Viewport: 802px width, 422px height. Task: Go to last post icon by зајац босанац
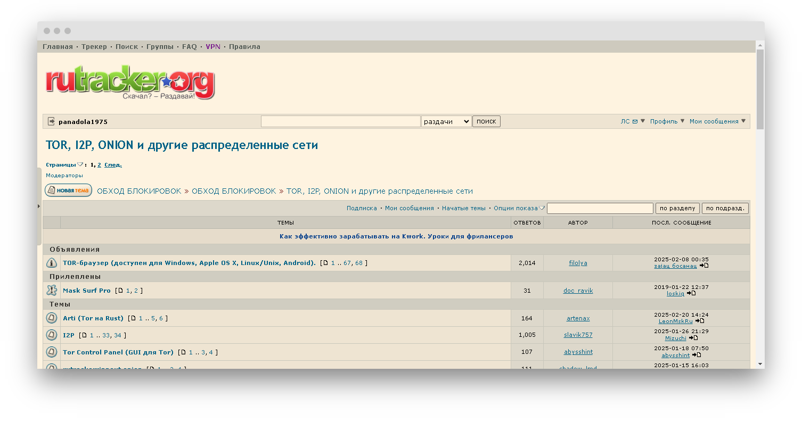pos(705,266)
